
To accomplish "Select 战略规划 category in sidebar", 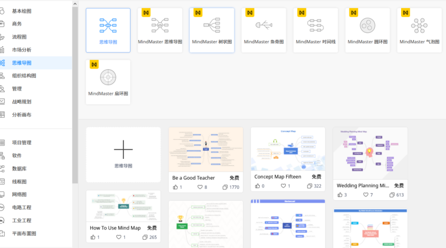I will point(36,101).
